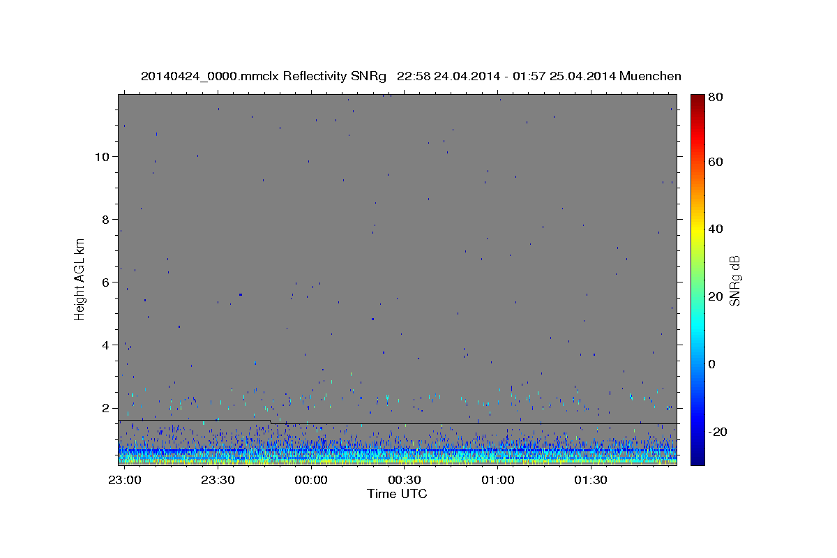Click the 'Height AGL km' axis label

pos(80,279)
